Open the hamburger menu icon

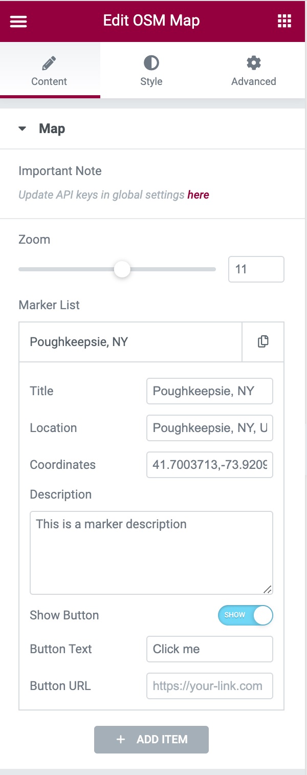[x=18, y=21]
